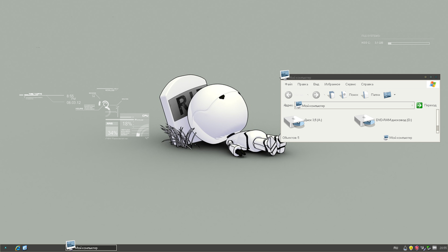Click the satellite dish tray icon
448x252 pixels.
click(x=423, y=248)
